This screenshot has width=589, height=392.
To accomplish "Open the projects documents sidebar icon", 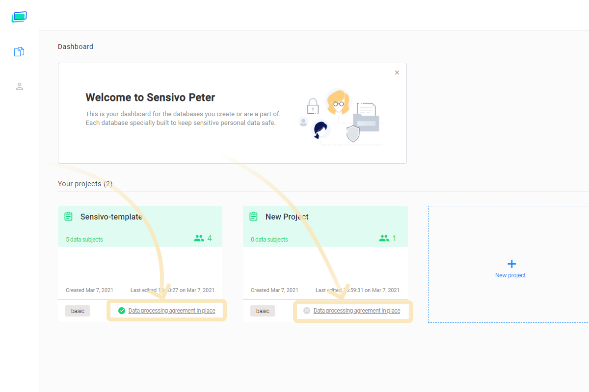I will [x=19, y=51].
